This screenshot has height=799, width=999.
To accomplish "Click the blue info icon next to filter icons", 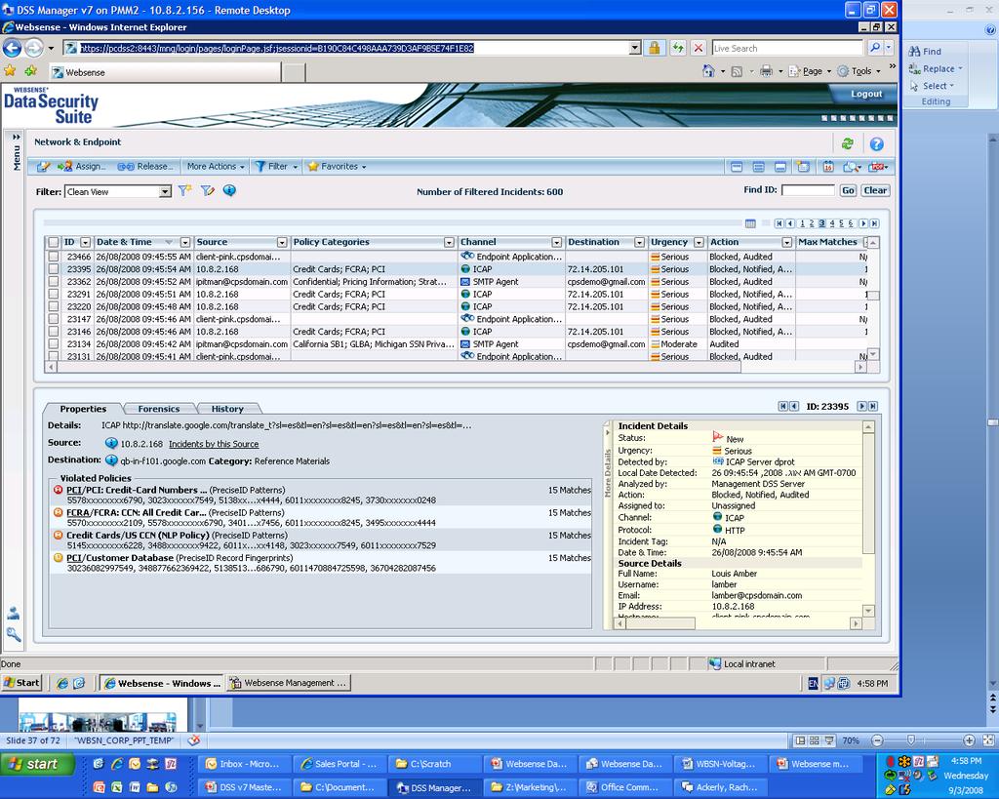I will click(x=229, y=190).
